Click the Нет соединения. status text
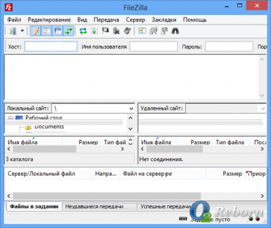This screenshot has height=228, width=271. pos(161,159)
